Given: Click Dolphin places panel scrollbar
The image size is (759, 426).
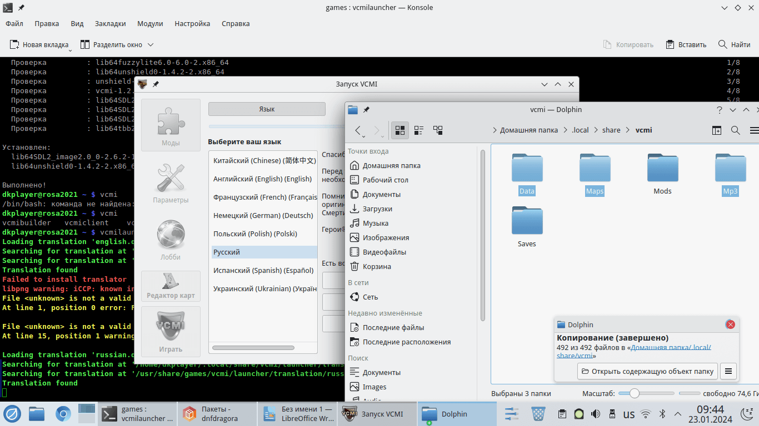Looking at the screenshot, I should (x=482, y=234).
